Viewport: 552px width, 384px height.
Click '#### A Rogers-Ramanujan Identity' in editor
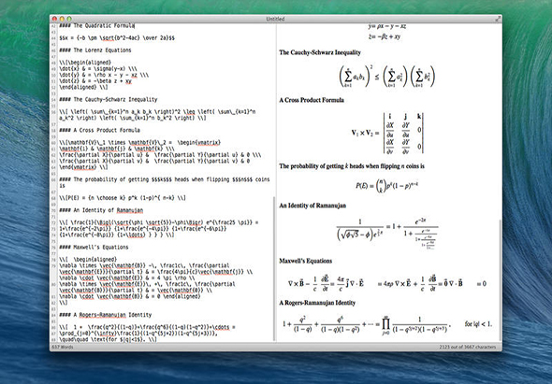coord(106,315)
